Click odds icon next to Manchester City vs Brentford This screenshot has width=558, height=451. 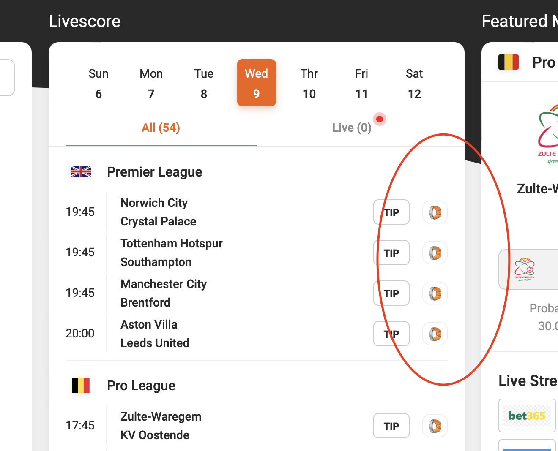point(435,293)
